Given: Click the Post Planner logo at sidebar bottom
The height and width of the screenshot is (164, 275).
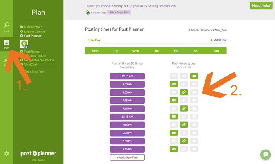Looking at the screenshot, I should tap(38, 153).
